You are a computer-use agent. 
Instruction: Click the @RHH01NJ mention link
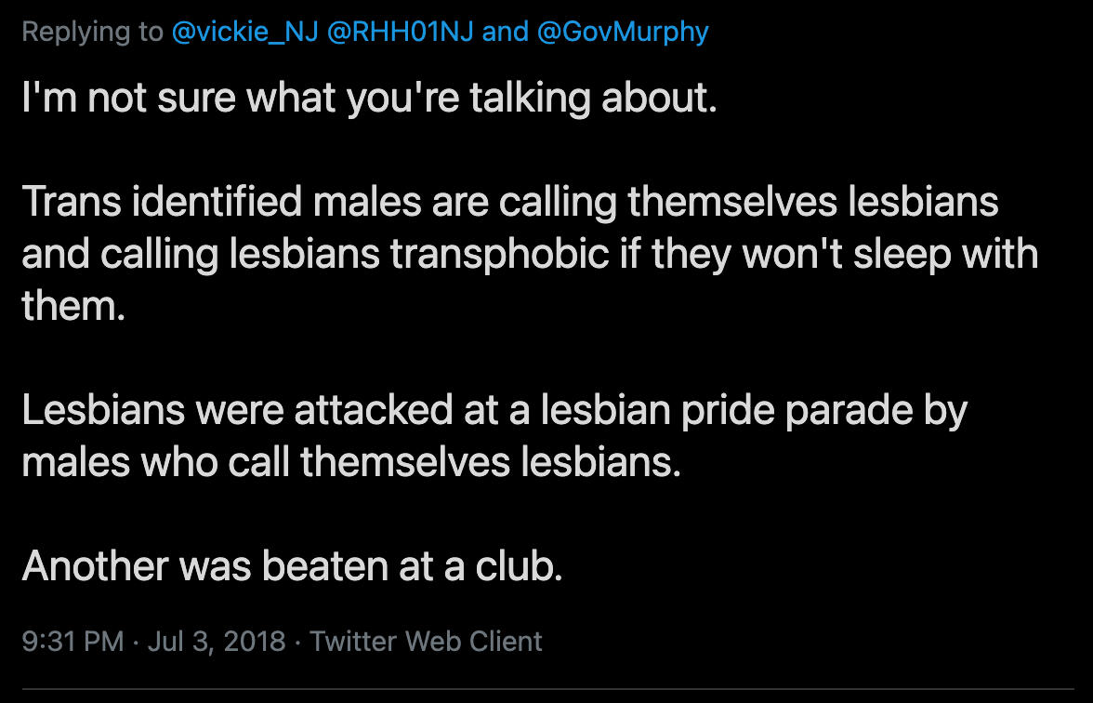pos(399,32)
